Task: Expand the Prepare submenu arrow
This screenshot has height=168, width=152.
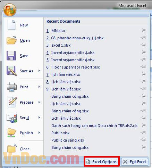Action: click(x=39, y=102)
